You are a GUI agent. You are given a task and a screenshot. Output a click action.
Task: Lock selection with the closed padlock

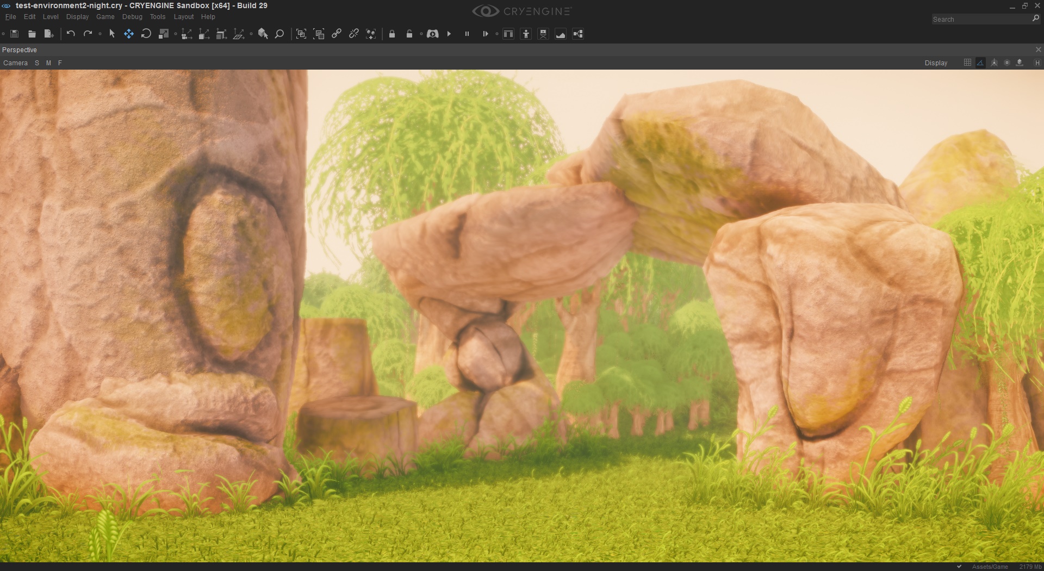tap(392, 34)
